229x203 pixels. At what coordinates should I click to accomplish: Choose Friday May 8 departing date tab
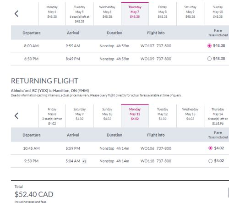click(x=163, y=14)
